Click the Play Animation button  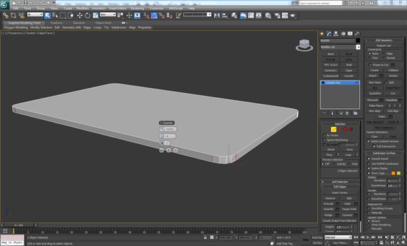tap(368, 237)
